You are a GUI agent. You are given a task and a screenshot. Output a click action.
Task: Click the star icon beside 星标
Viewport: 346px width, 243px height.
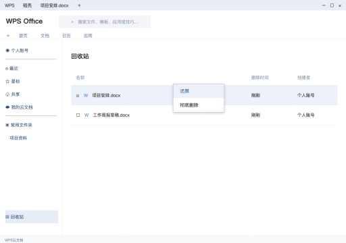point(7,81)
